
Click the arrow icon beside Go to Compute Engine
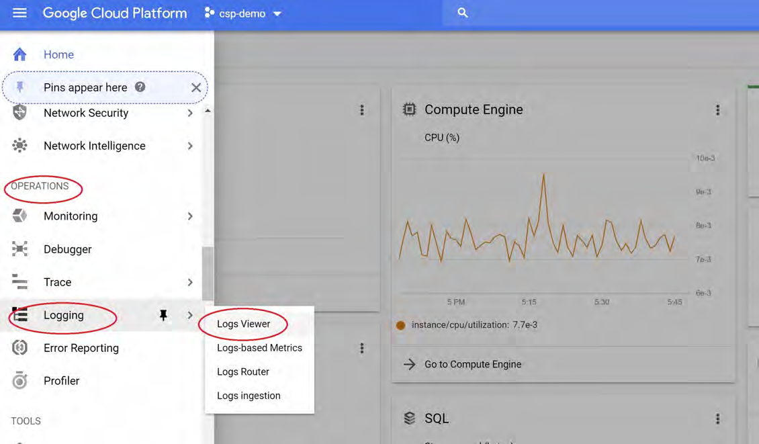[410, 364]
